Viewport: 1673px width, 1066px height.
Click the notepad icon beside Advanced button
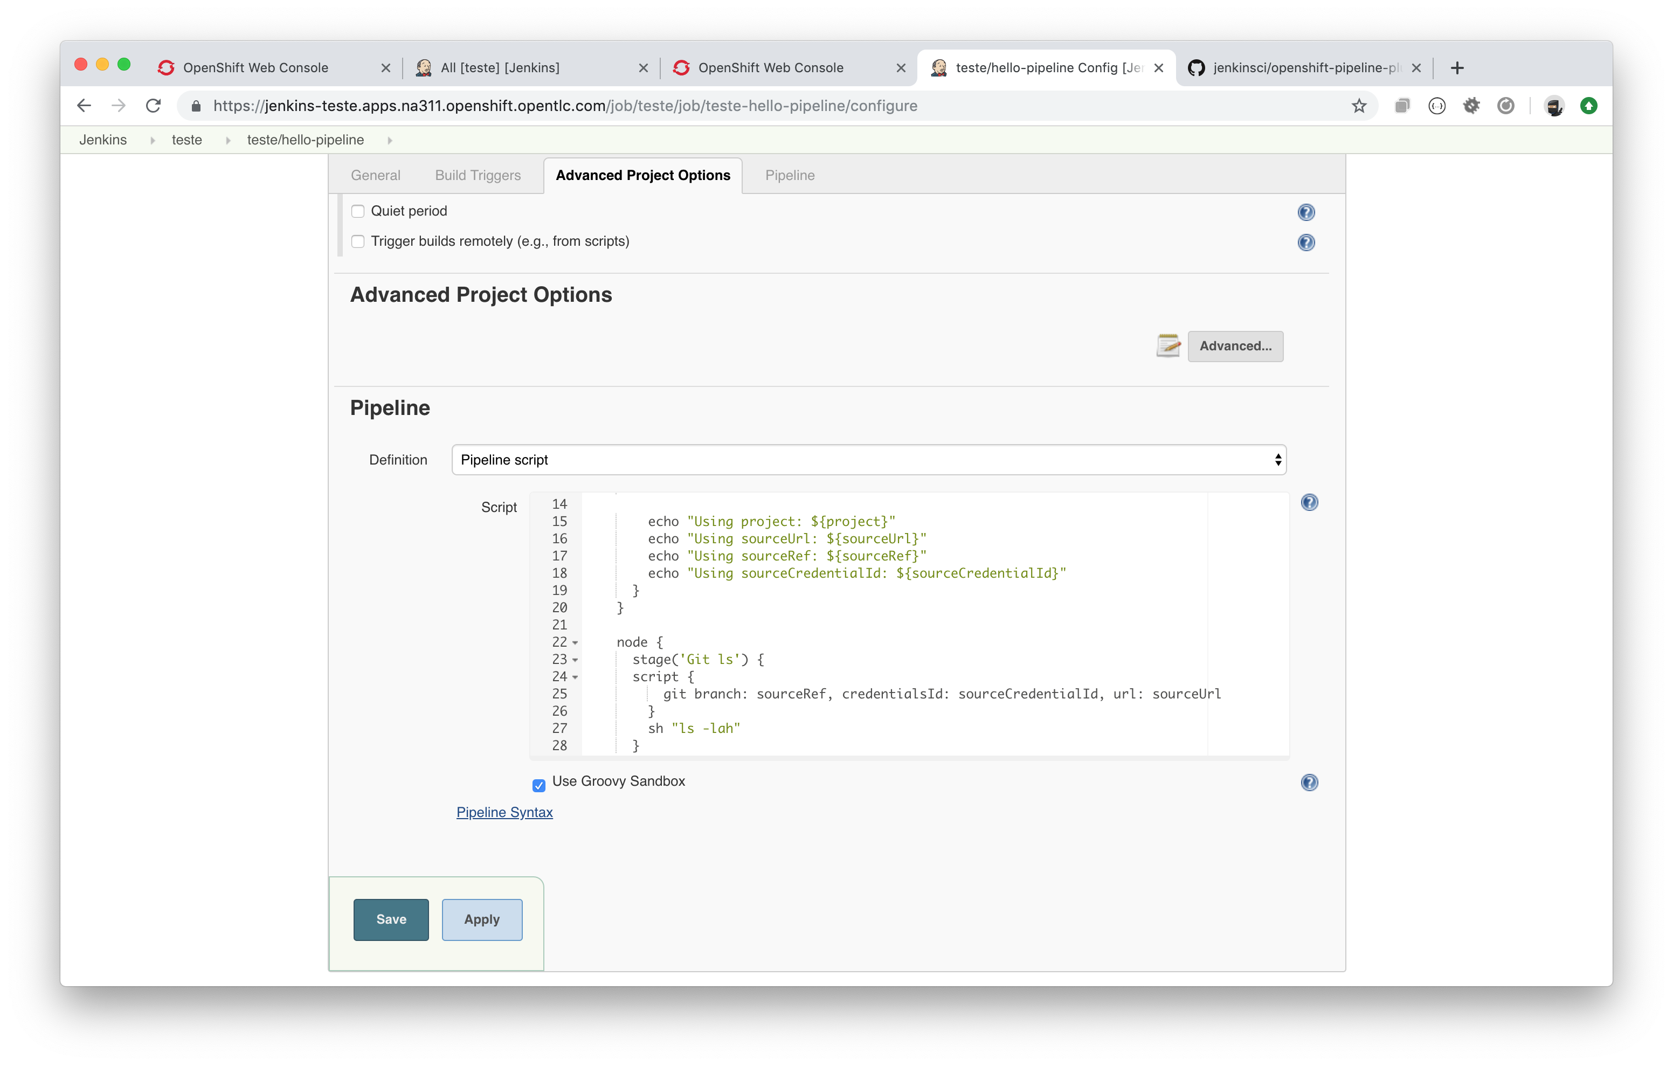[1168, 345]
